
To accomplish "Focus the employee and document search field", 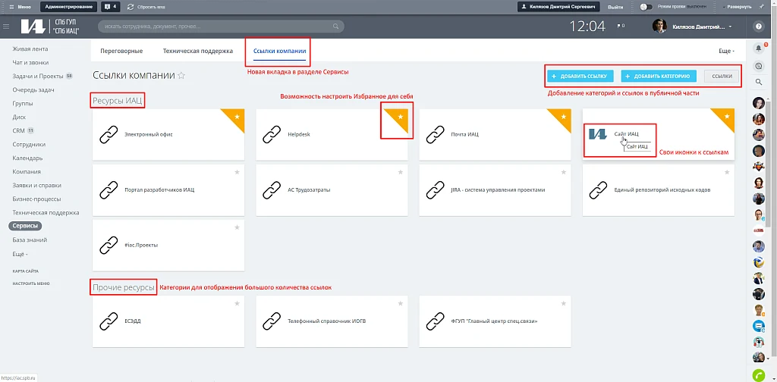I will tap(221, 27).
